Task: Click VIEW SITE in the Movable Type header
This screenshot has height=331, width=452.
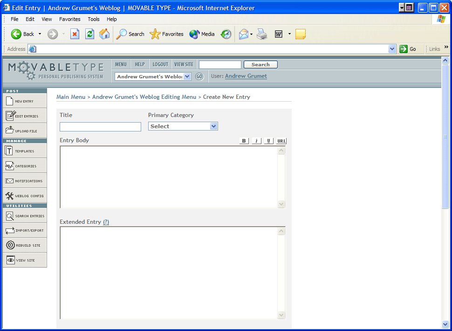Action: (184, 64)
